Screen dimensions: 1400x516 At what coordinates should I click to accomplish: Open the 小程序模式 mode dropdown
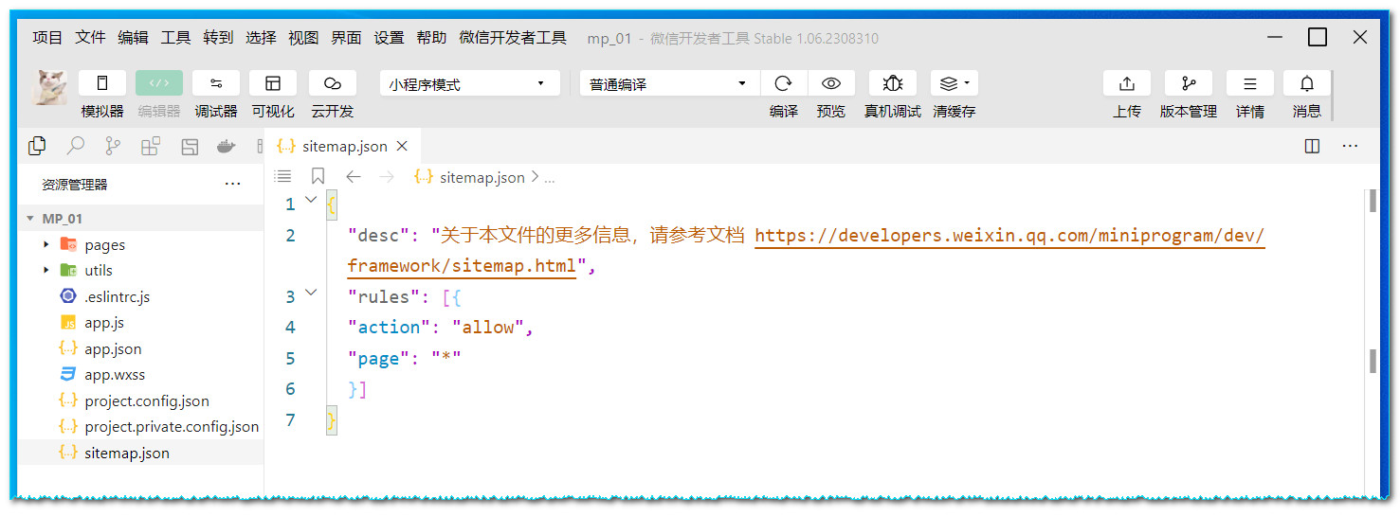click(469, 83)
